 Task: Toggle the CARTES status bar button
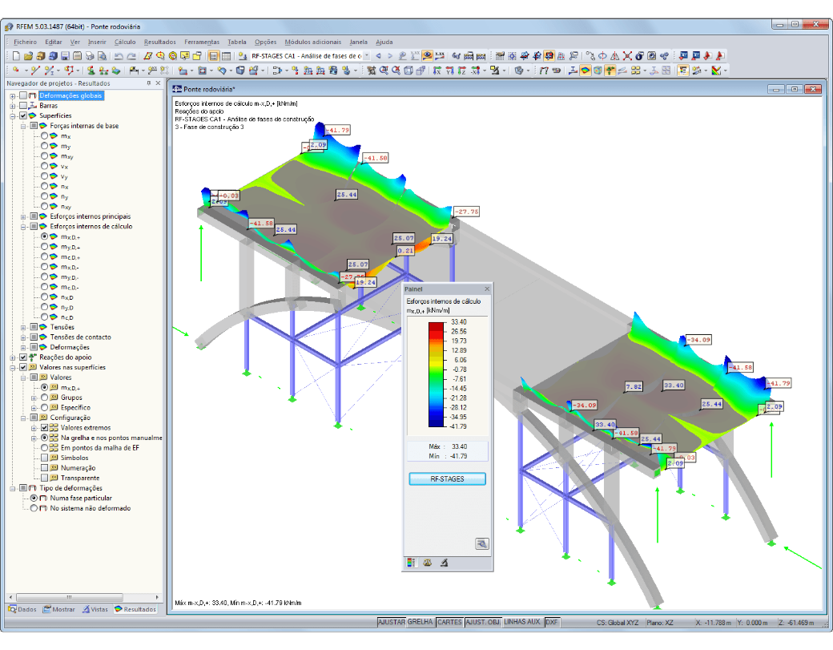tap(449, 622)
